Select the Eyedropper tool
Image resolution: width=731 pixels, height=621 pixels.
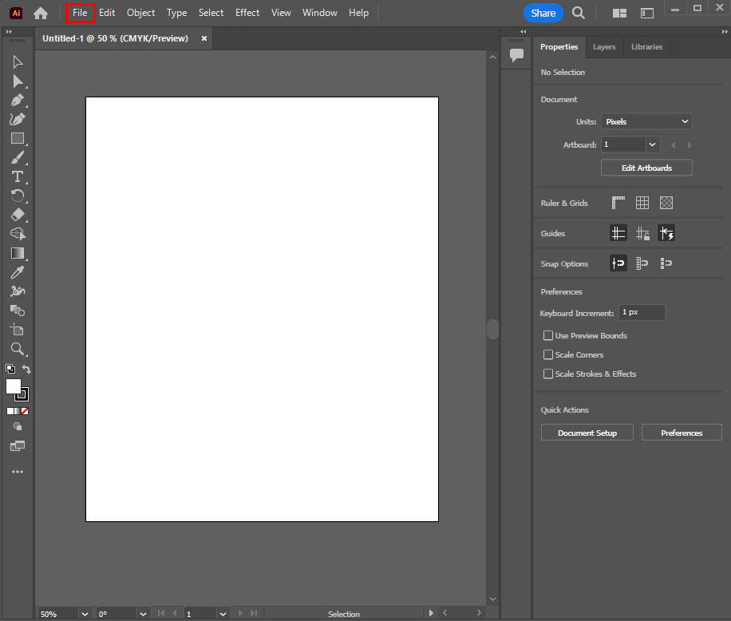point(17,272)
